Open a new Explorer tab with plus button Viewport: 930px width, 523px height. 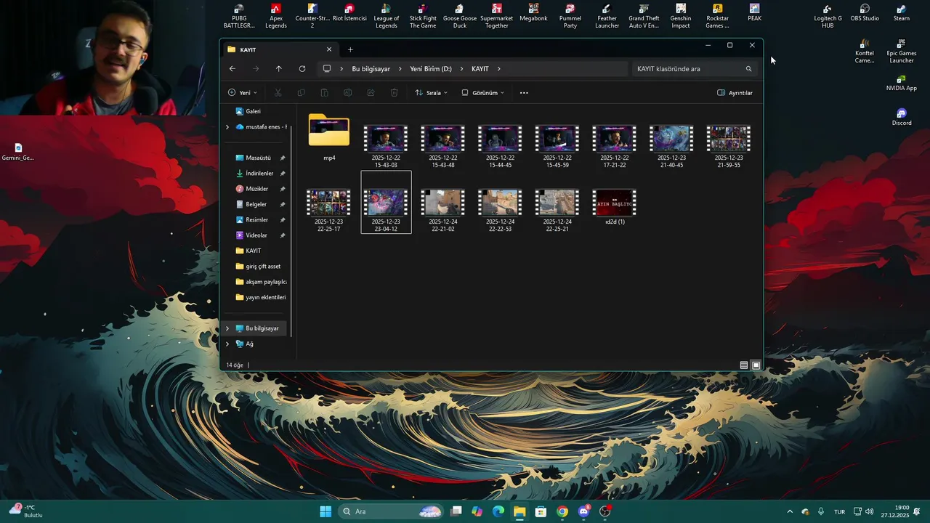tap(350, 49)
